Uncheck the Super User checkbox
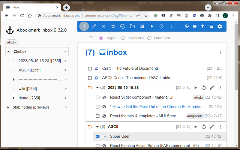Viewport: 240px width, 150px height. pos(97,136)
